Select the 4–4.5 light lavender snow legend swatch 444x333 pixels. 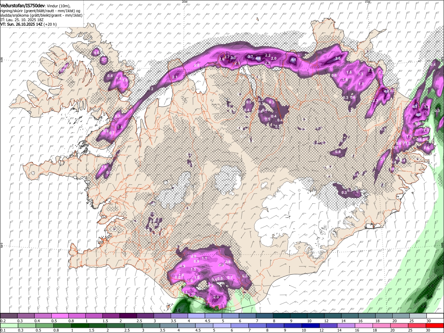coord(196,316)
